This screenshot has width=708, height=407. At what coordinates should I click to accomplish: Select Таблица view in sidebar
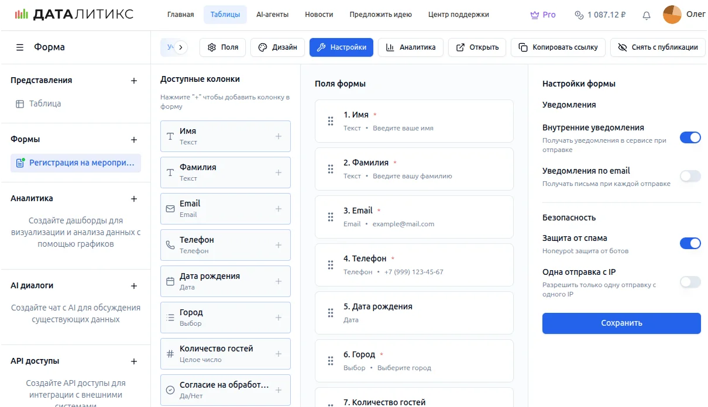45,104
